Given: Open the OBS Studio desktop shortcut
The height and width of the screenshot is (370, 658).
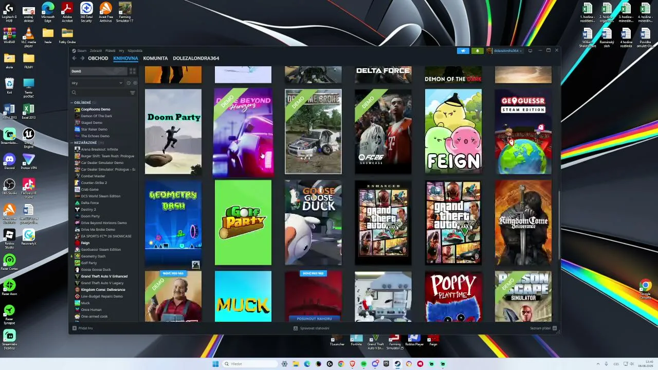Looking at the screenshot, I should (x=9, y=187).
